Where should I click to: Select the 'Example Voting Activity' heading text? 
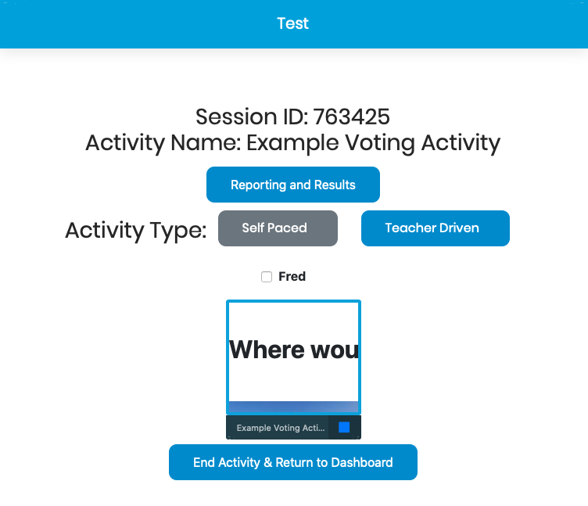[x=374, y=143]
